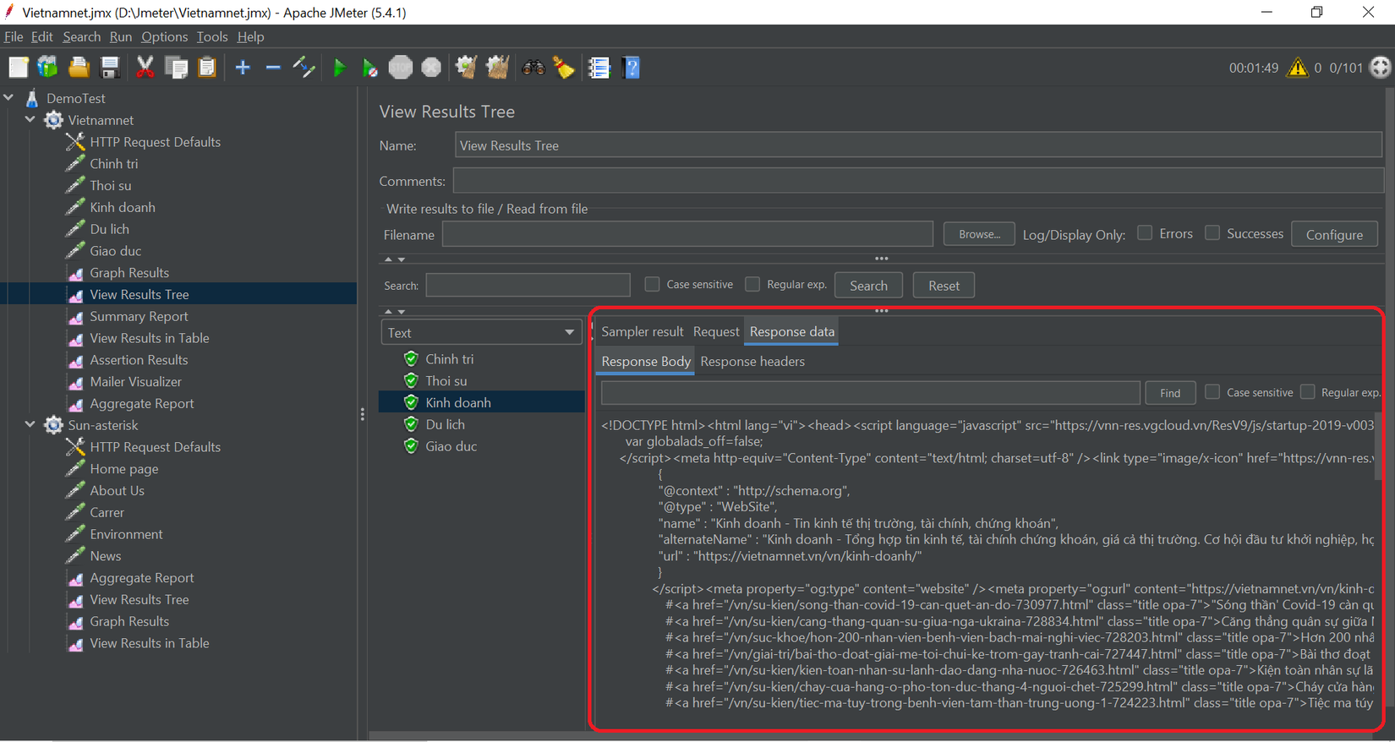Click the Open file folder toolbar icon

point(79,68)
